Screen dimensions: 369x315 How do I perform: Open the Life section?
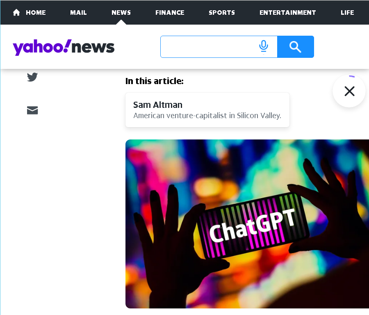(x=347, y=12)
